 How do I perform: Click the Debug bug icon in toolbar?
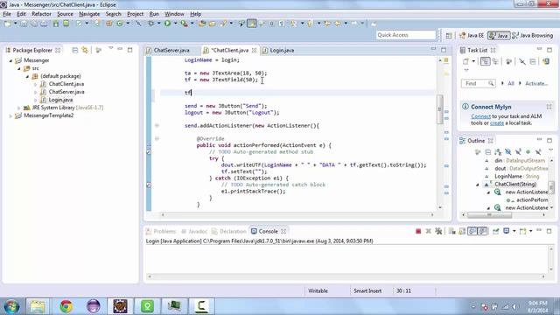click(x=151, y=24)
